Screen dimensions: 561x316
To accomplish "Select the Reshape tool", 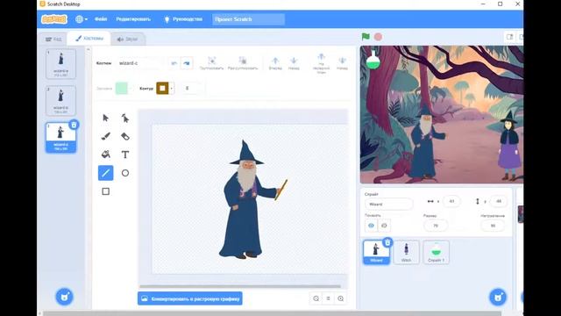I will point(124,118).
